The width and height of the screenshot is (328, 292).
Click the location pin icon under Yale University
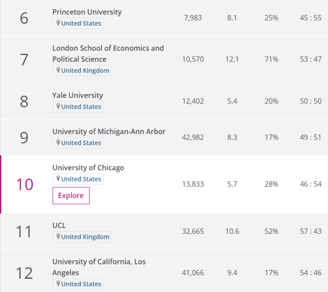coord(58,106)
